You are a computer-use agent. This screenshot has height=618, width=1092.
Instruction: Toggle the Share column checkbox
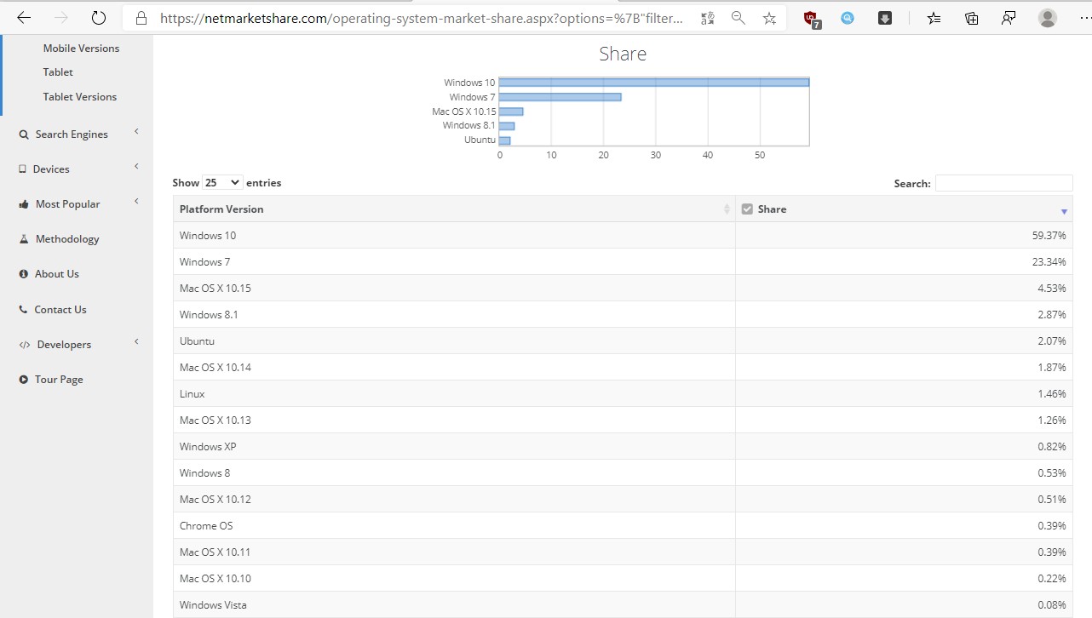(747, 209)
